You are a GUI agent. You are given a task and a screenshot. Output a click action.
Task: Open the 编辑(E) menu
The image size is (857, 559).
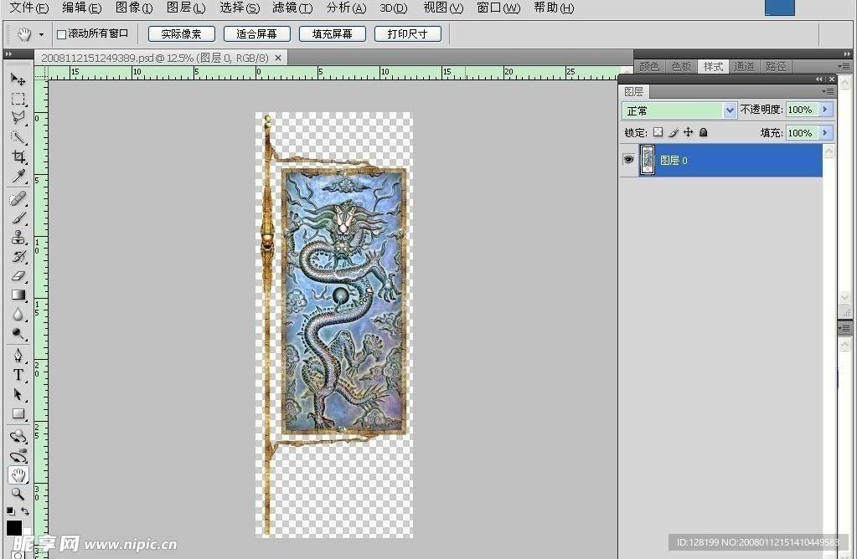click(81, 8)
